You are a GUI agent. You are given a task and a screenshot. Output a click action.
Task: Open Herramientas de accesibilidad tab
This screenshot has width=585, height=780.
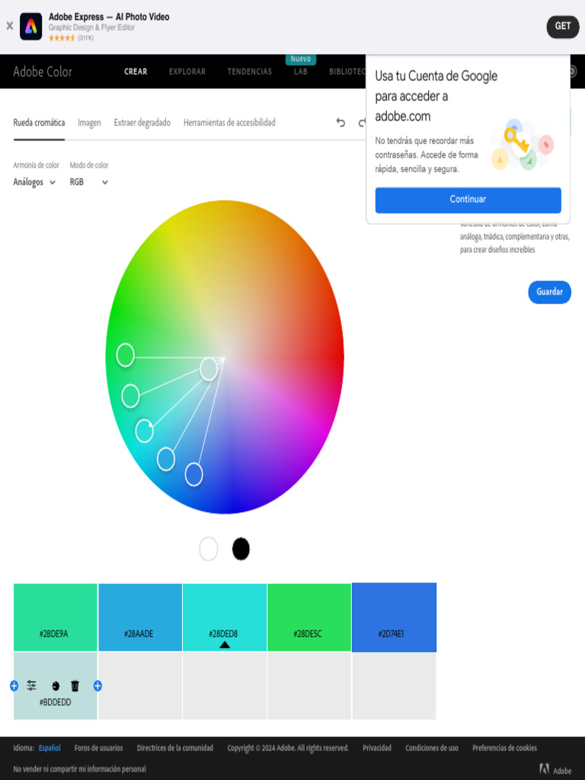click(x=229, y=123)
